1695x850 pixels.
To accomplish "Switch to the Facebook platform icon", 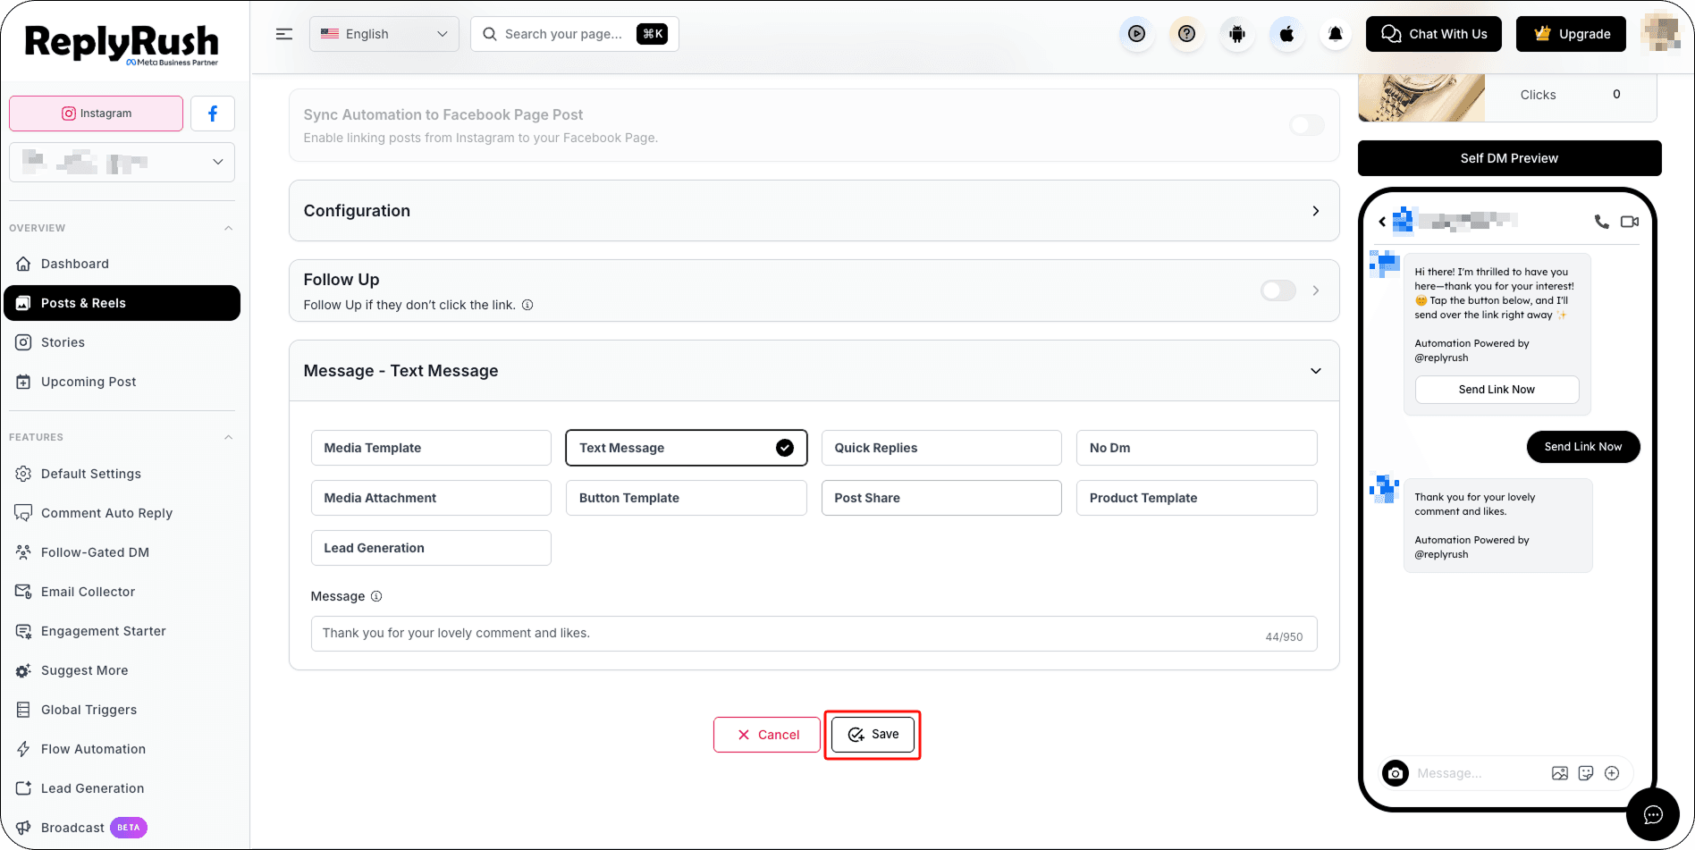I will [x=213, y=114].
